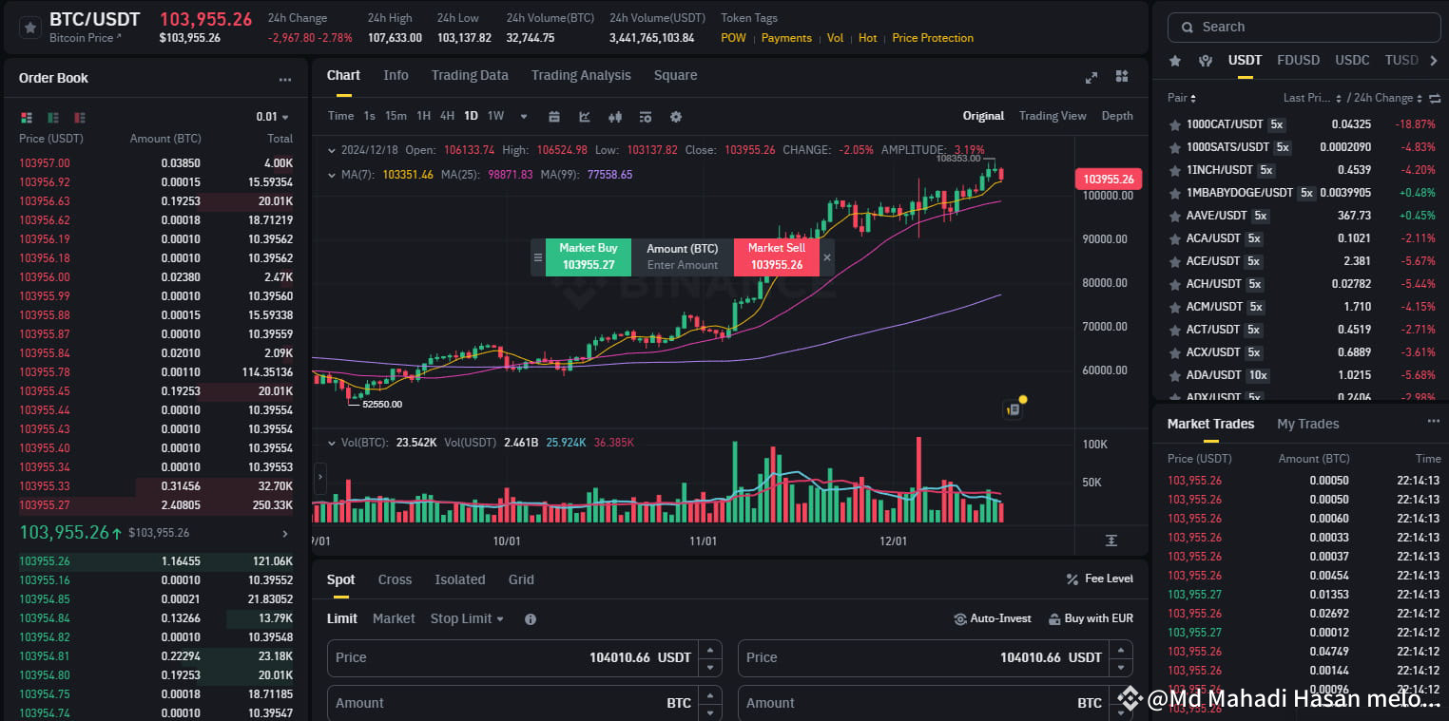Select the Isolated margin tab

[x=460, y=579]
